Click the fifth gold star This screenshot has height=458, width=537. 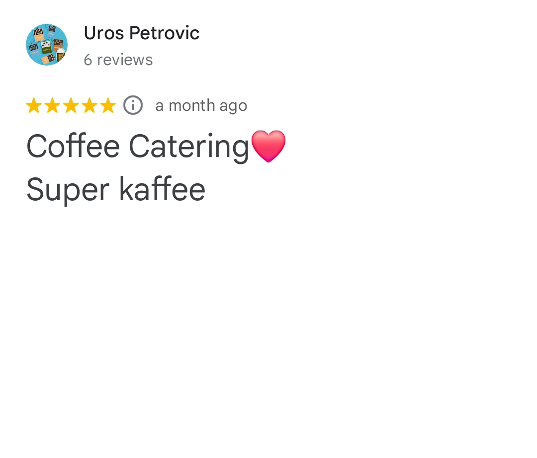107,105
